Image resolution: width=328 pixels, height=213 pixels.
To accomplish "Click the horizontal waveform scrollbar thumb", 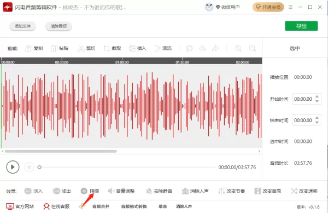I will 61,151.
